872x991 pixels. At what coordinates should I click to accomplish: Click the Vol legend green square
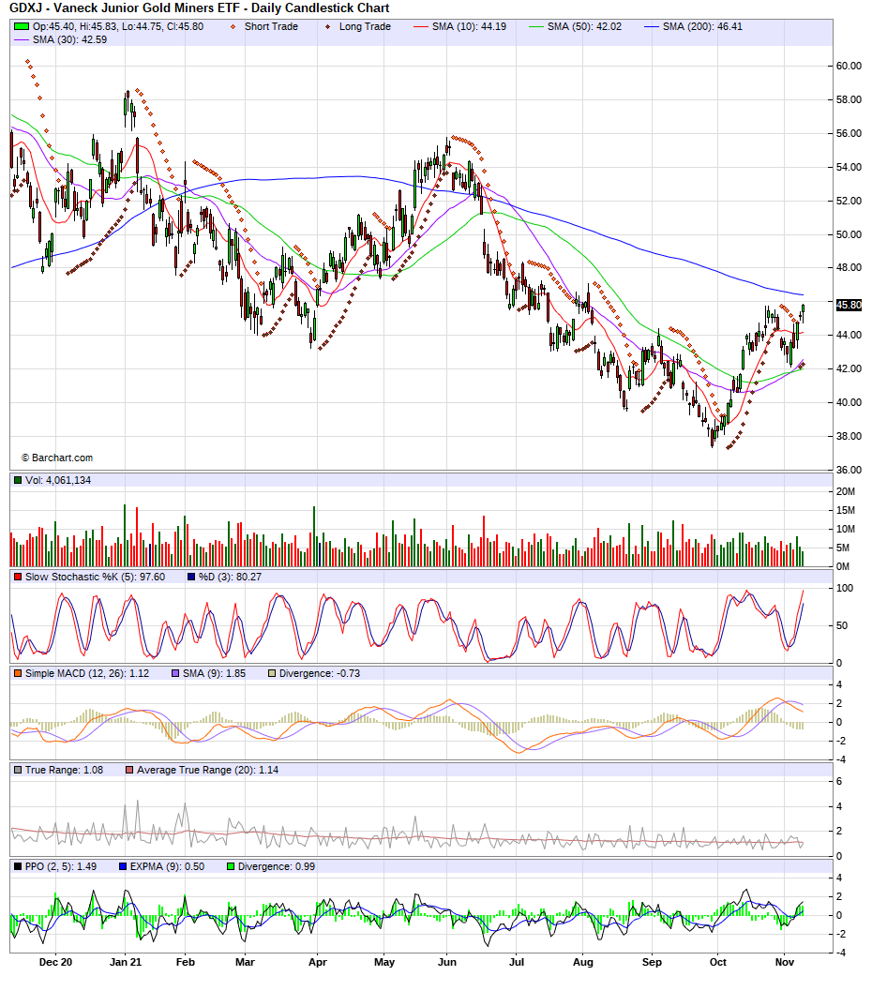[x=18, y=480]
